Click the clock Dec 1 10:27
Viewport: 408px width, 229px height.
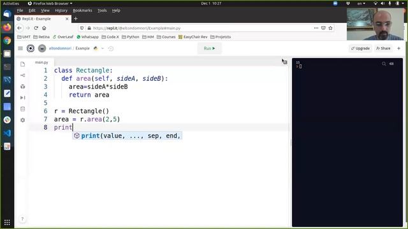[211, 3]
